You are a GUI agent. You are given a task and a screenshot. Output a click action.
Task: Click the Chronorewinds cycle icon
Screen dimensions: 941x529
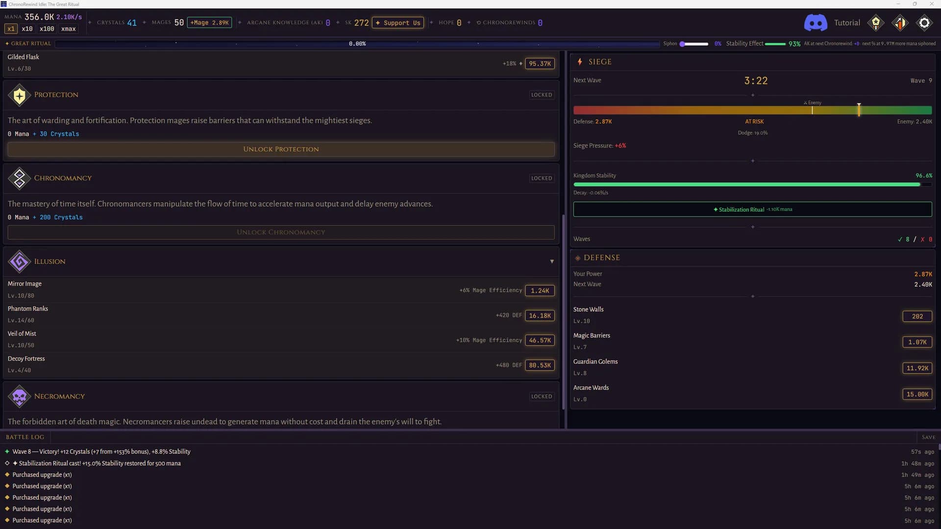pos(479,23)
